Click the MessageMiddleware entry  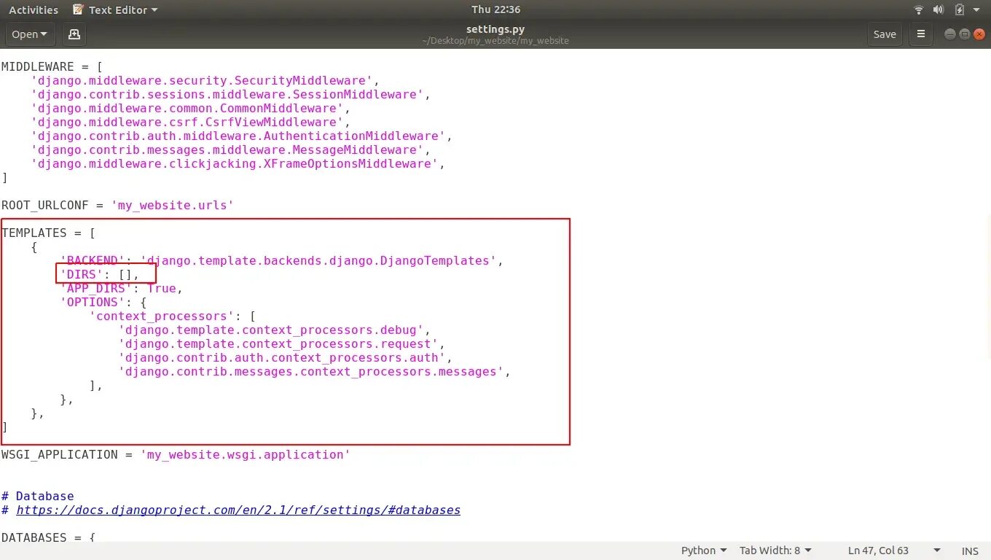pos(230,149)
